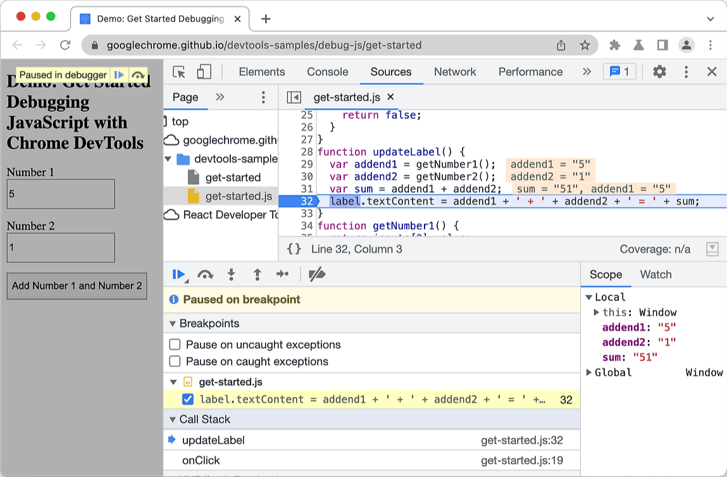Open DevTools customize three-dot menu

[x=687, y=71]
